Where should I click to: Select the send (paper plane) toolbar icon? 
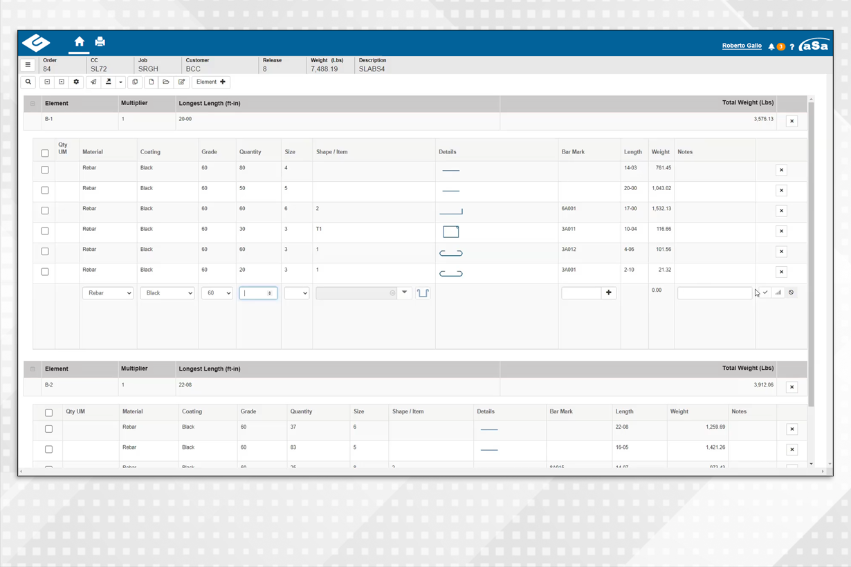pyautogui.click(x=93, y=82)
